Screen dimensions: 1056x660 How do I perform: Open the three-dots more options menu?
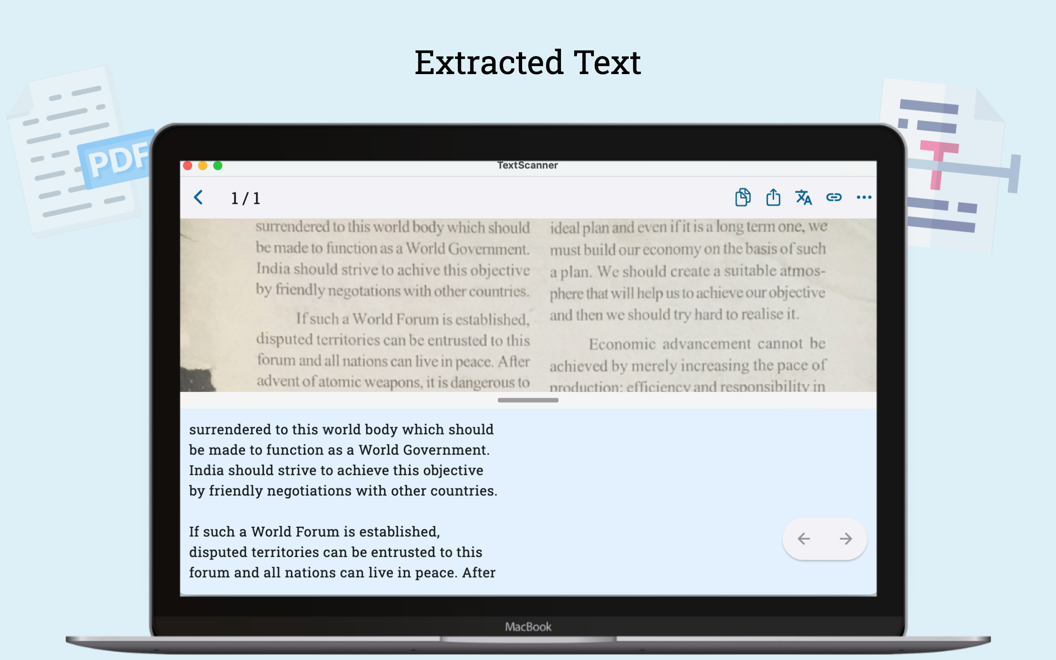864,197
